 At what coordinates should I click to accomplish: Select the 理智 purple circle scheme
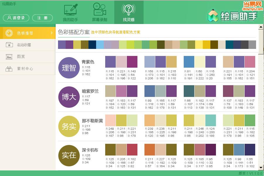tap(69, 68)
